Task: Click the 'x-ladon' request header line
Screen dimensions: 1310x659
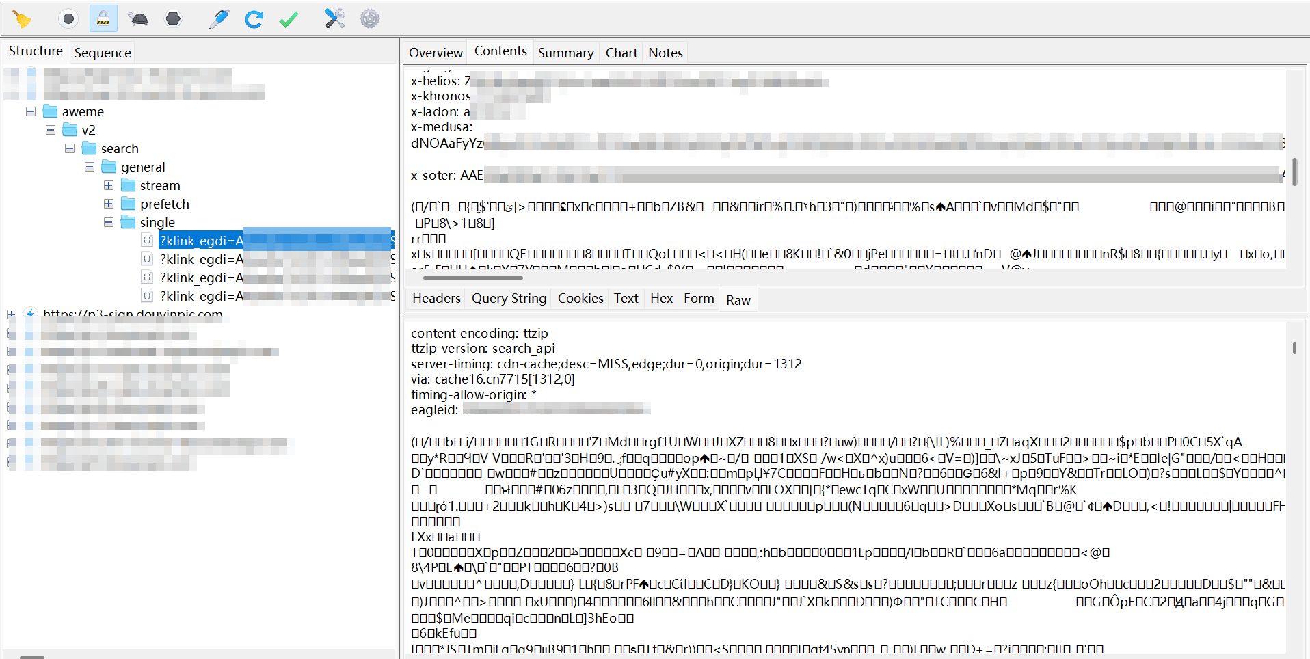Action: [468, 112]
